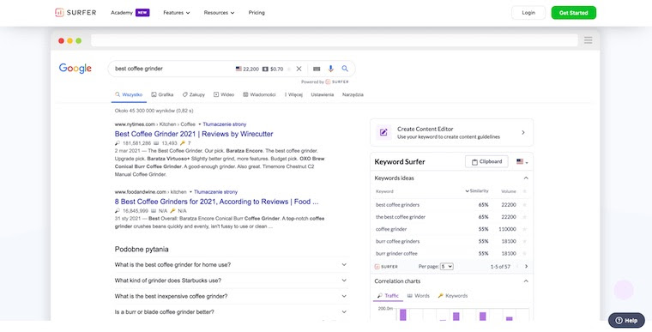Expand What is the best inexpensive coffee grinder
Viewport: 652px width, 332px height.
point(231,296)
